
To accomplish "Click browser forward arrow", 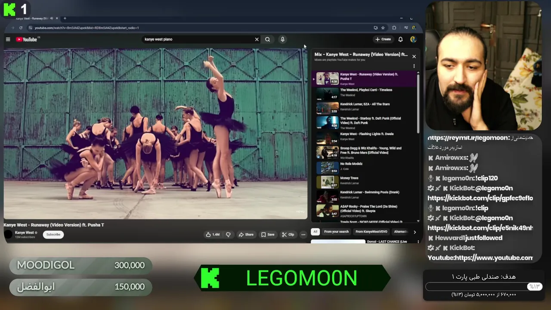I will (12, 28).
